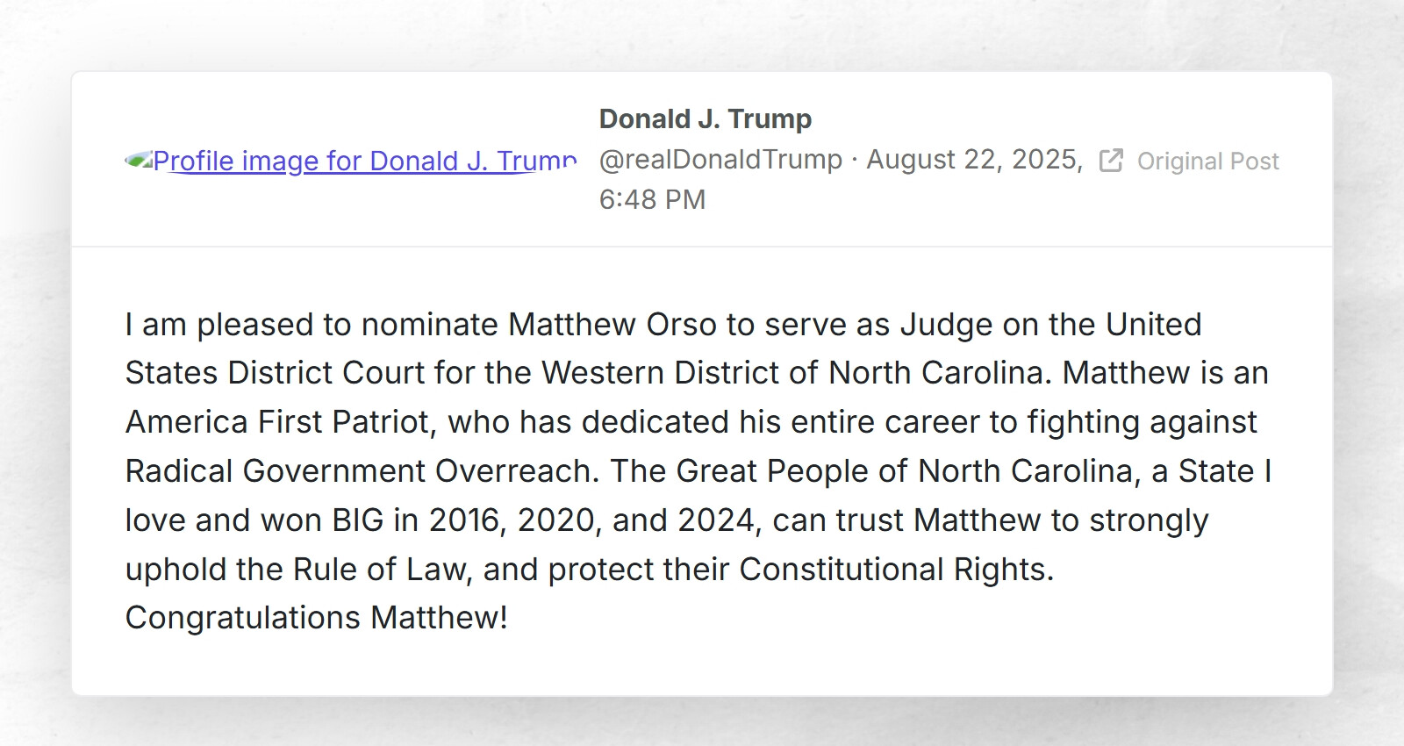Click the 6:48 PM timestamp
This screenshot has width=1404, height=746.
click(x=652, y=199)
